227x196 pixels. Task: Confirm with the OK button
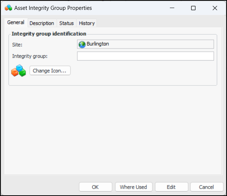(96, 187)
